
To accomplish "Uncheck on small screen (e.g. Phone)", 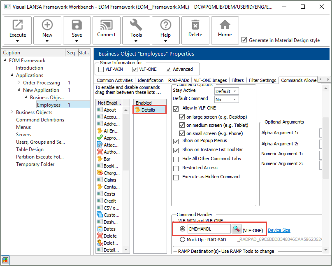I will click(x=182, y=133).
